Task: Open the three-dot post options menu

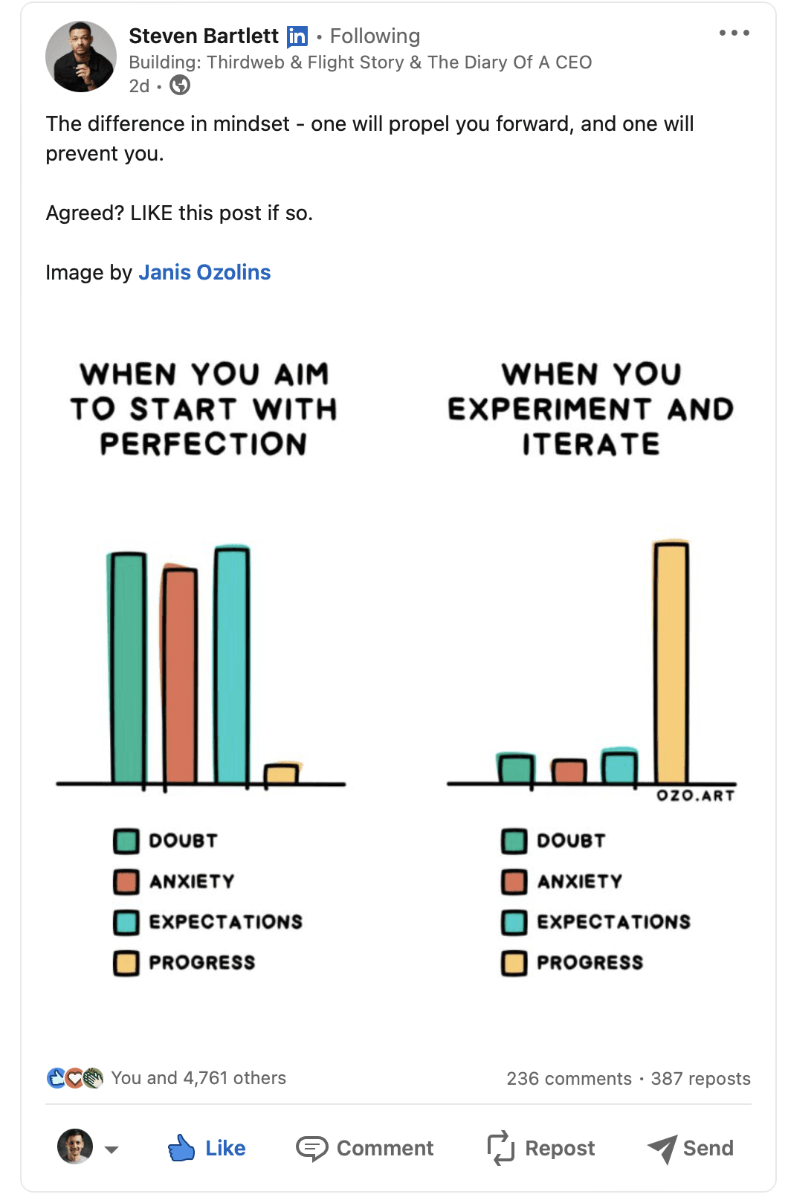Action: pos(734,33)
